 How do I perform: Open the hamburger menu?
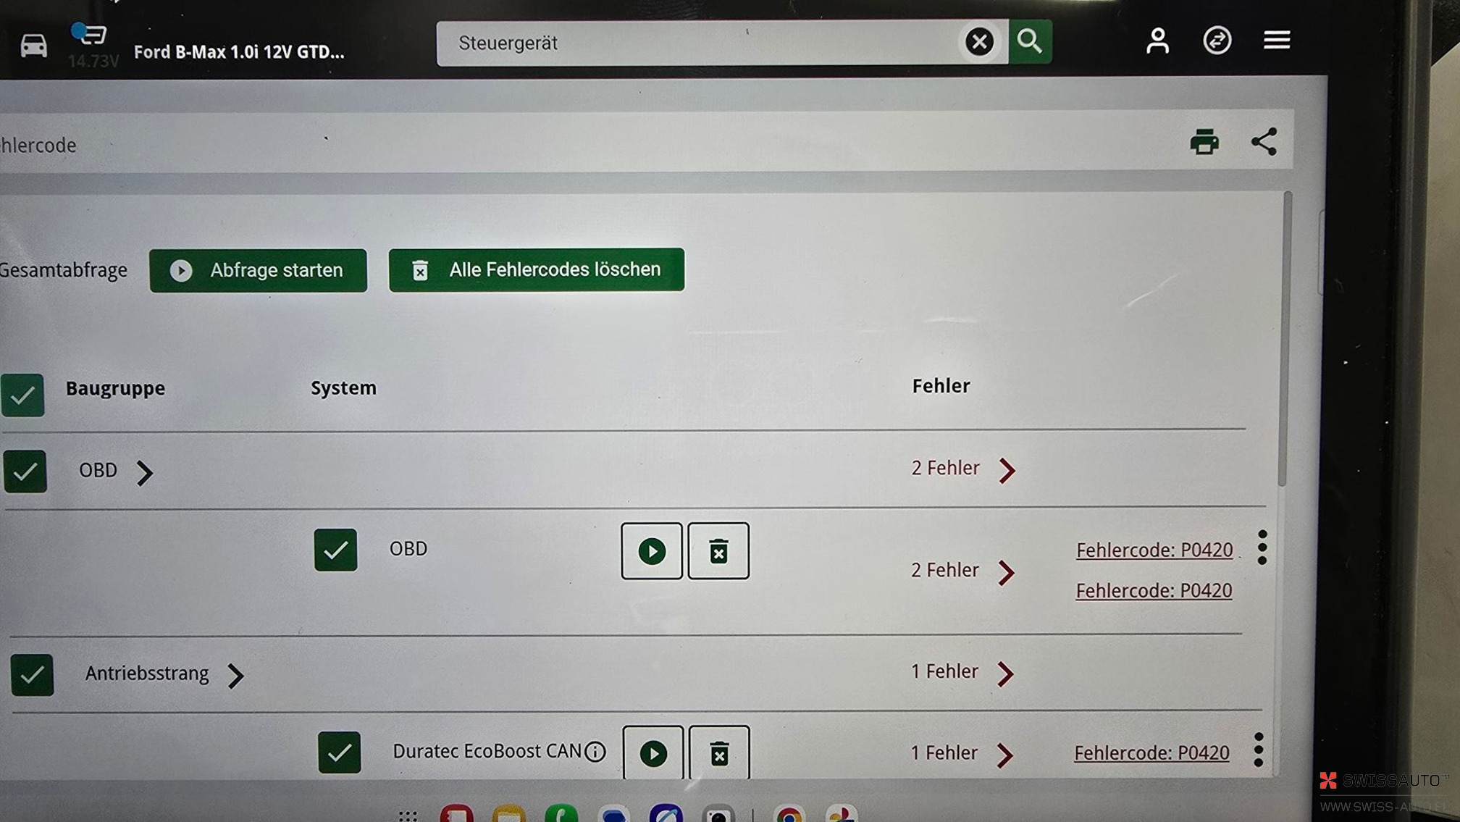click(1277, 40)
